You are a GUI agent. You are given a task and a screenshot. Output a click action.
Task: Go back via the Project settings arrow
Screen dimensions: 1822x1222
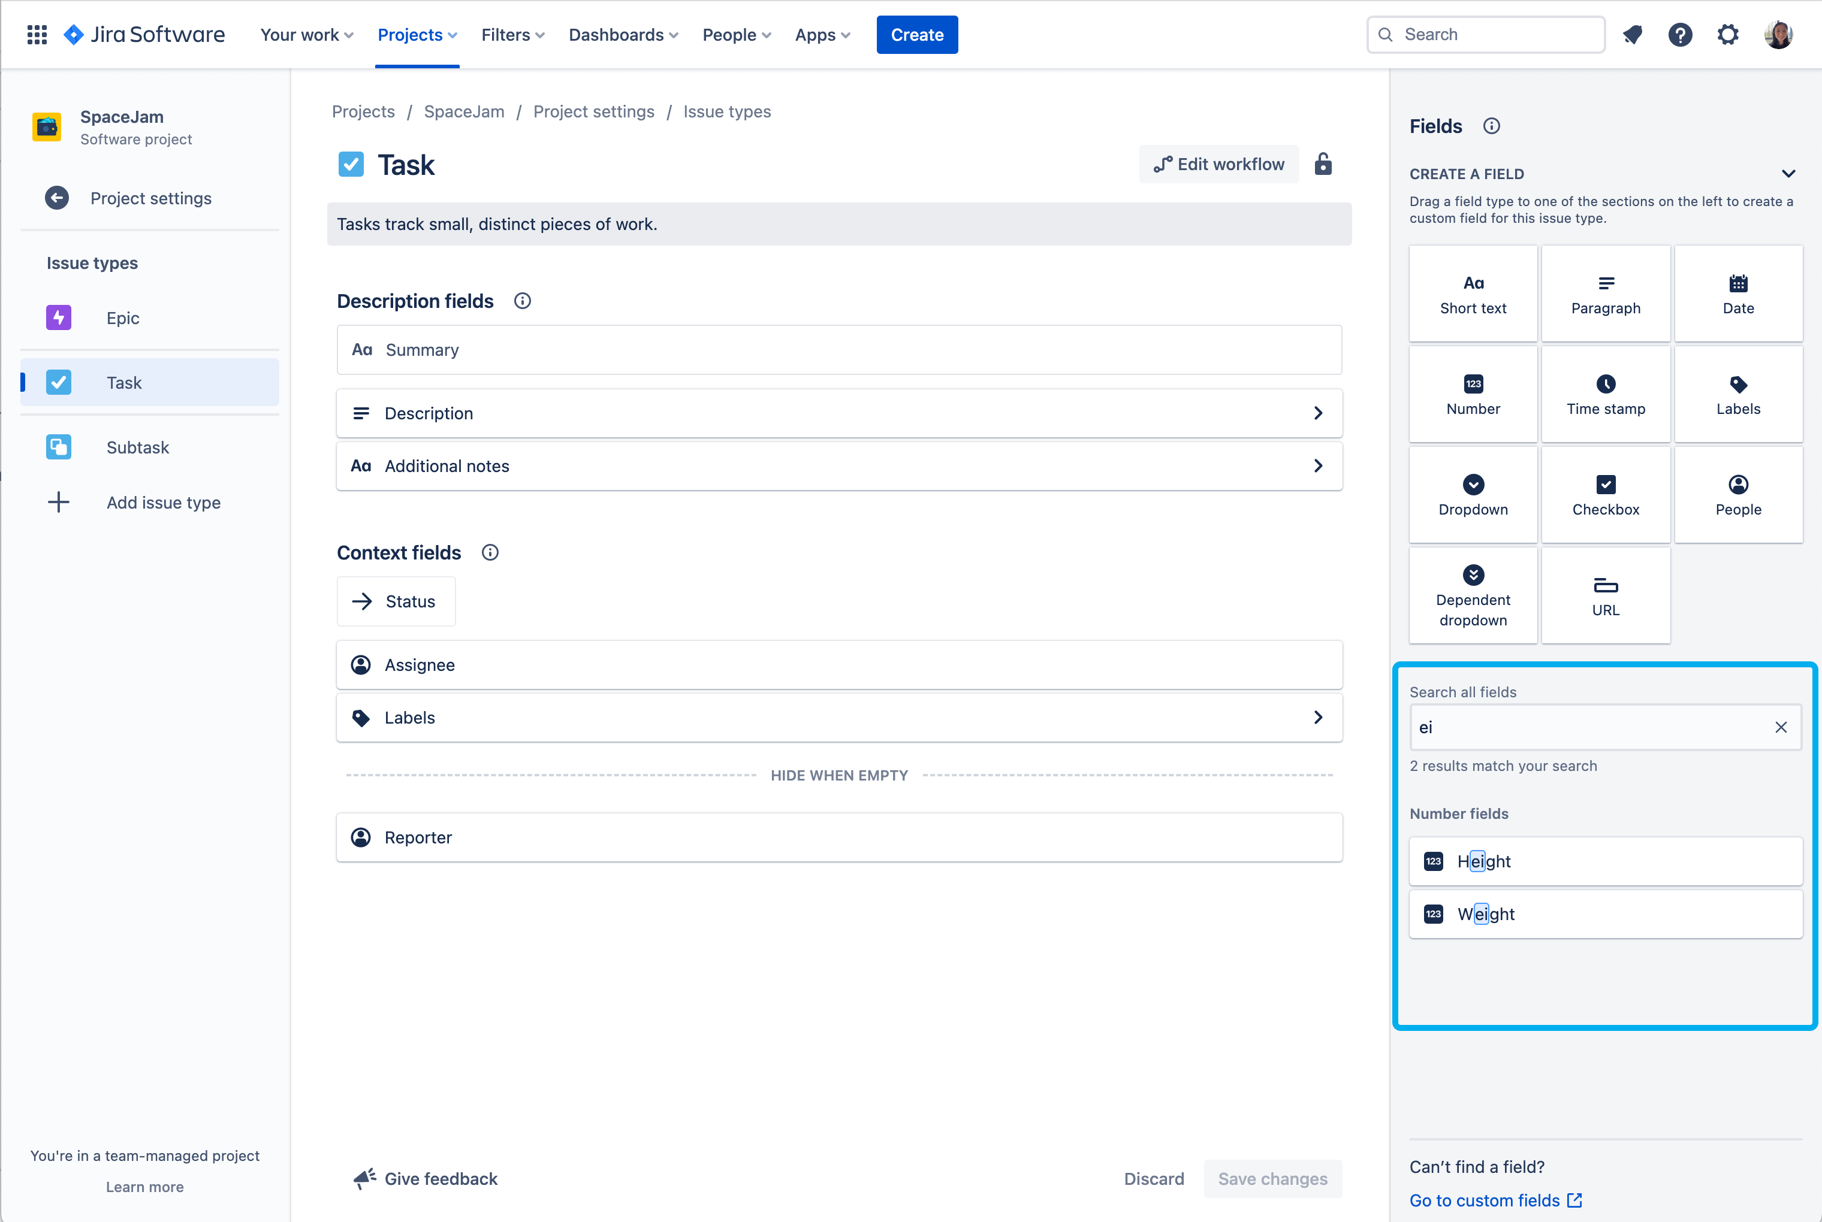pos(56,198)
